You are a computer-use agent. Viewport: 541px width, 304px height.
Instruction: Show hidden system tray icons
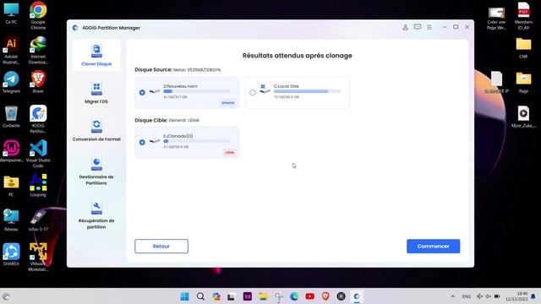click(453, 296)
